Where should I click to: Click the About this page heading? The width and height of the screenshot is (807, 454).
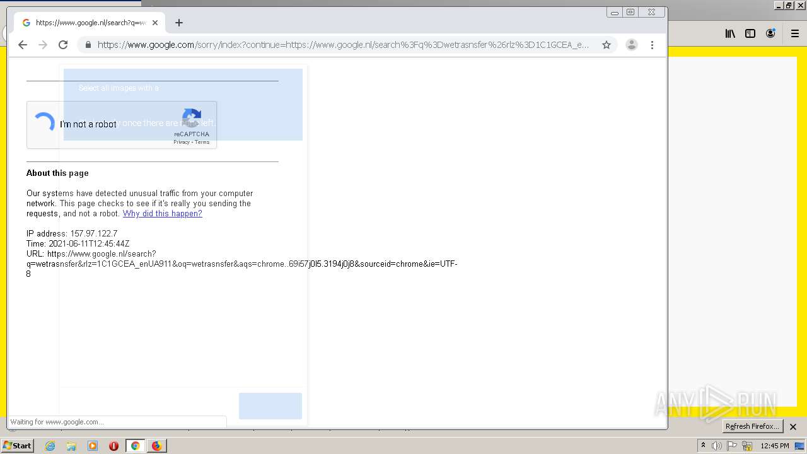57,173
